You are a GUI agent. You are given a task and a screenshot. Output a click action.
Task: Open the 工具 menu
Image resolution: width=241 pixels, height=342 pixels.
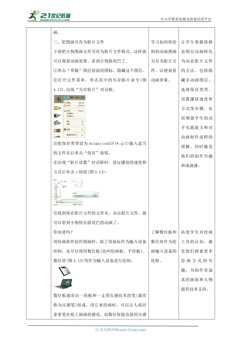(x=83, y=97)
